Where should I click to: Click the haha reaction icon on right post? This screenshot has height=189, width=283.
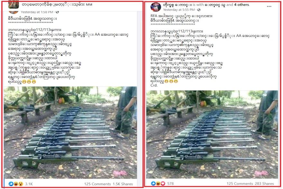point(158,184)
